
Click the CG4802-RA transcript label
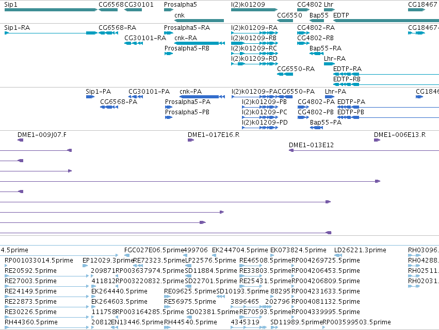pos(316,28)
